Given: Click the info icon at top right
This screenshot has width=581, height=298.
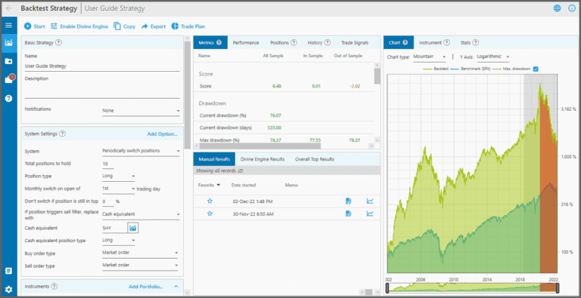Looking at the screenshot, I should (x=572, y=8).
